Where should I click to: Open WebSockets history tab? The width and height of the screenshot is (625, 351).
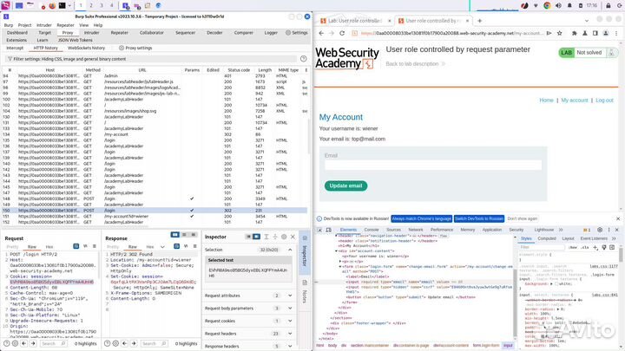(86, 48)
